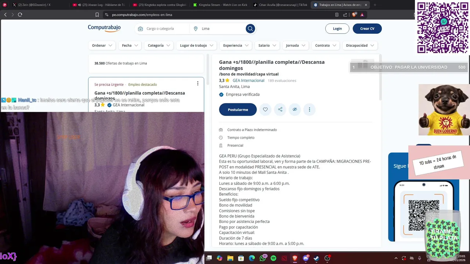Select the first pinned browser tab
Viewport: 470px width, 264px height.
[x=5, y=5]
